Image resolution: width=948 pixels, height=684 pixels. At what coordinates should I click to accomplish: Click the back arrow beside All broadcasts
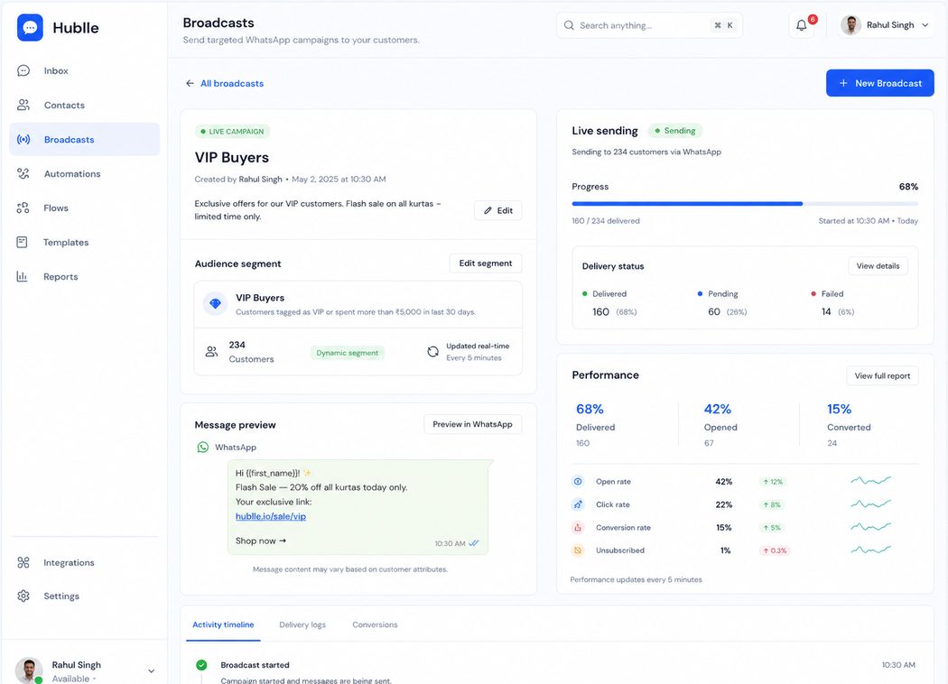coord(190,83)
